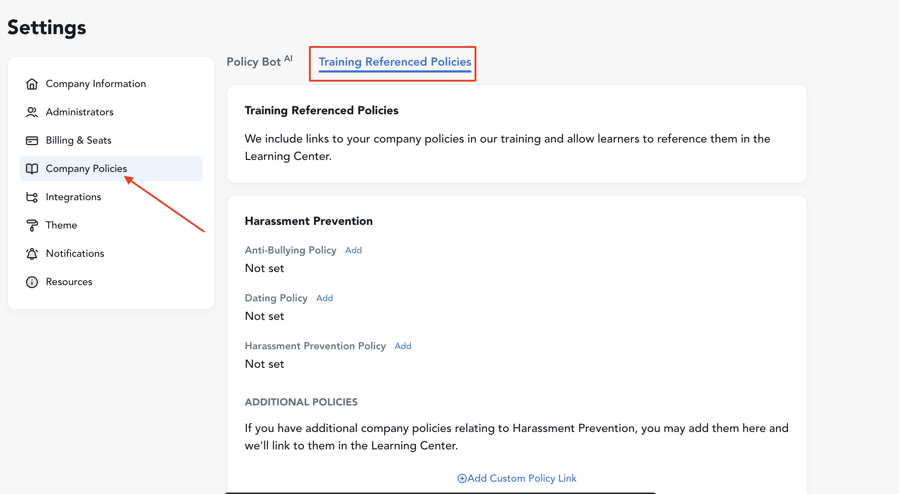This screenshot has height=494, width=899.
Task: Open Notifications settings page
Action: click(75, 254)
